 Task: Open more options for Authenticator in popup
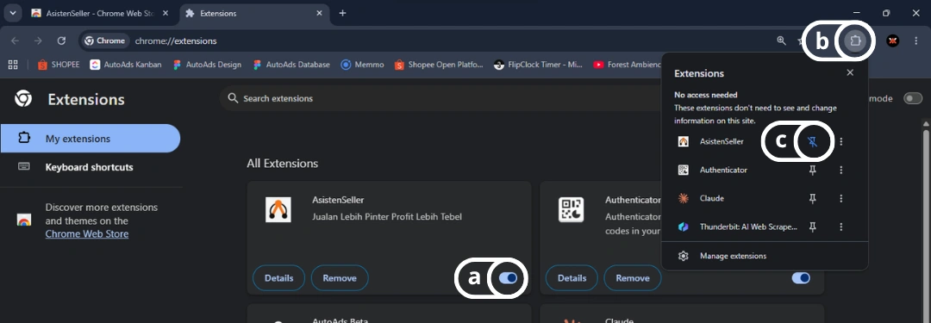coord(840,170)
